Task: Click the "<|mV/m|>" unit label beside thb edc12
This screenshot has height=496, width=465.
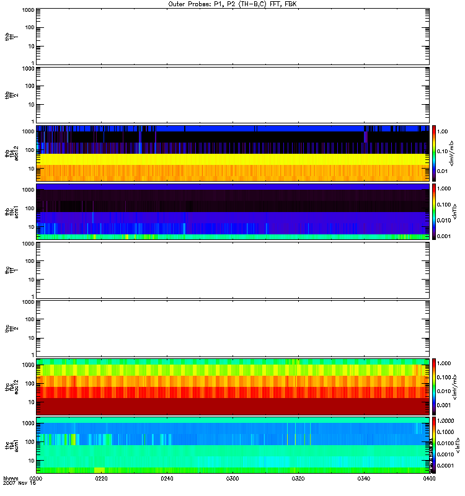Action: click(452, 153)
